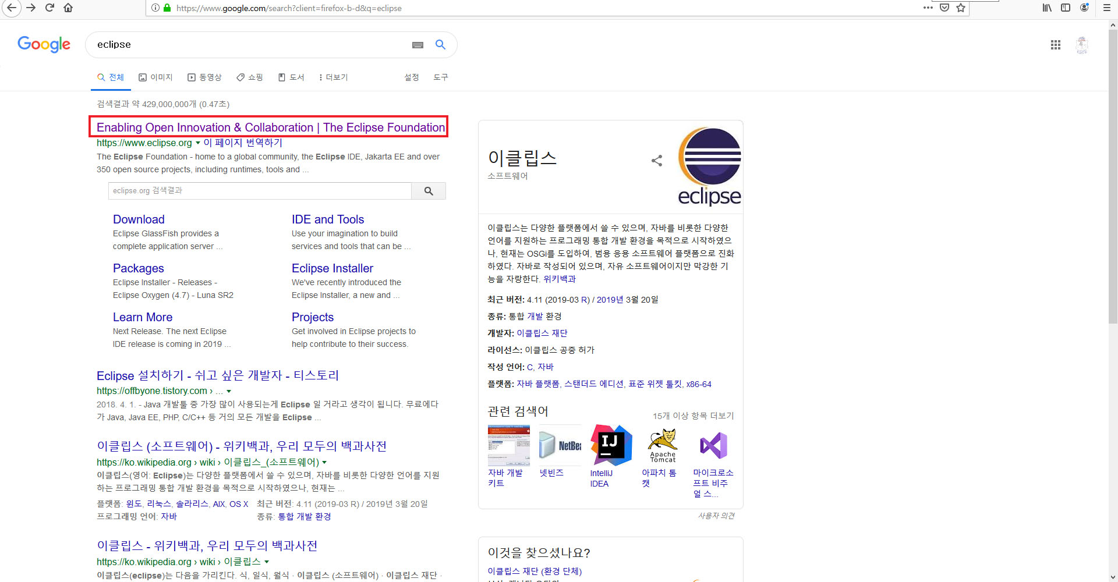Screen dimensions: 1118x582
Task: Go forward with the forward arrow
Action: click(31, 8)
